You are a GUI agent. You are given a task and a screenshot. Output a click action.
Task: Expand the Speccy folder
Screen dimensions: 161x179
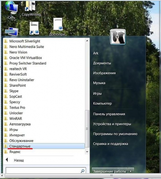point(44,102)
